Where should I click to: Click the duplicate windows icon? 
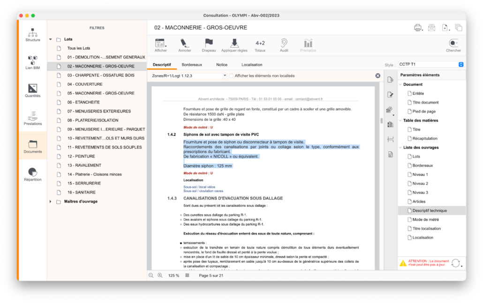[459, 28]
